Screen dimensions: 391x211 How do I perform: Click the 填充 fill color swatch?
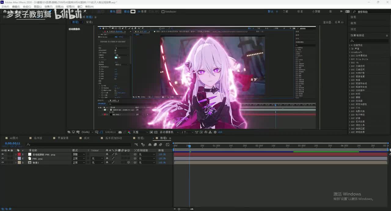click(x=119, y=12)
